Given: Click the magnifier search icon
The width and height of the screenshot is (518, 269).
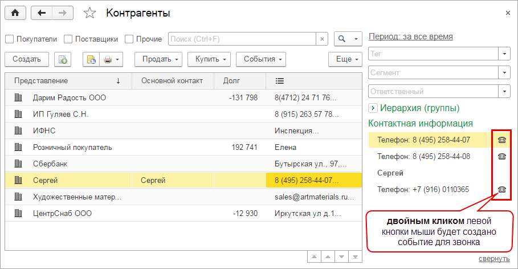Looking at the screenshot, I should [342, 39].
